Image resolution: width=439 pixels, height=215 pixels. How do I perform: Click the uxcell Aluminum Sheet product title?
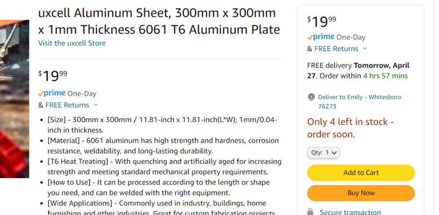point(159,21)
